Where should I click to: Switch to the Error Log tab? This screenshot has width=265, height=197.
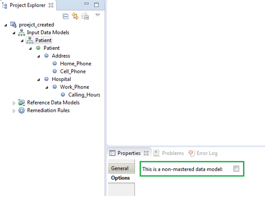point(207,153)
